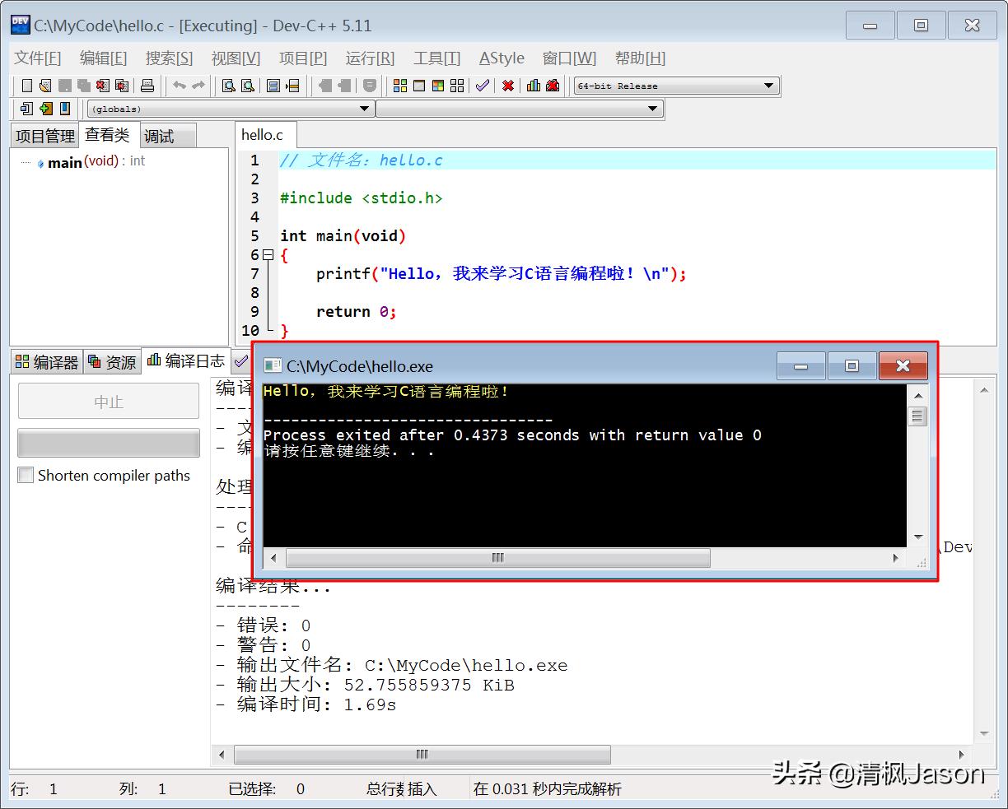Run the program using the Run toolbar icon
The height and width of the screenshot is (809, 1008).
click(x=420, y=85)
